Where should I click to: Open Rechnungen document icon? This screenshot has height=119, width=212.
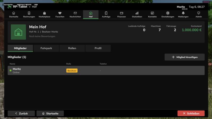pos(29,13)
